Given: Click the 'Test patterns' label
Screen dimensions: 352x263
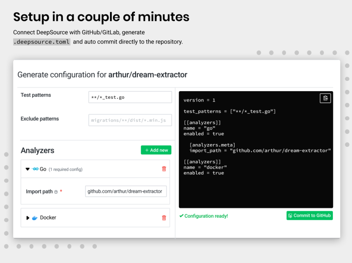Looking at the screenshot, I should click(x=36, y=95).
